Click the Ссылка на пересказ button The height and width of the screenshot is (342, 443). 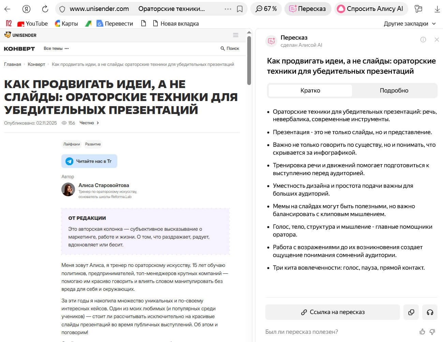tap(333, 312)
